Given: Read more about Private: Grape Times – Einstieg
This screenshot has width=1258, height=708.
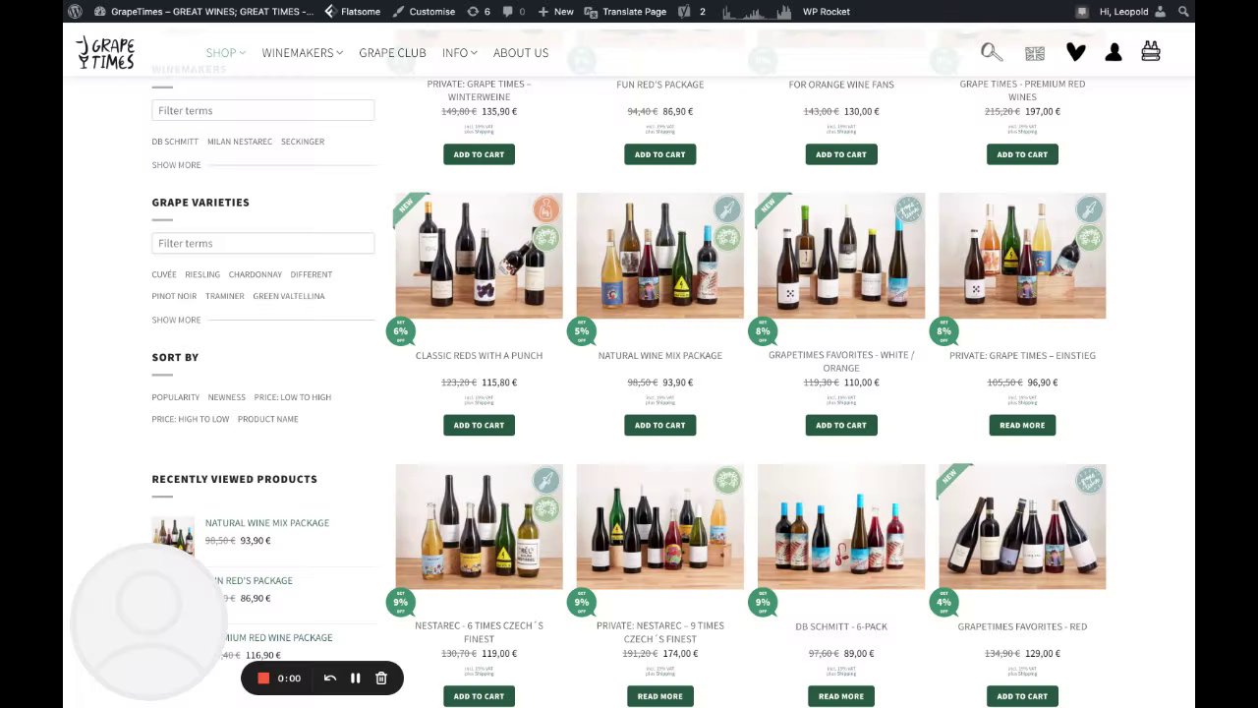Looking at the screenshot, I should [1022, 425].
